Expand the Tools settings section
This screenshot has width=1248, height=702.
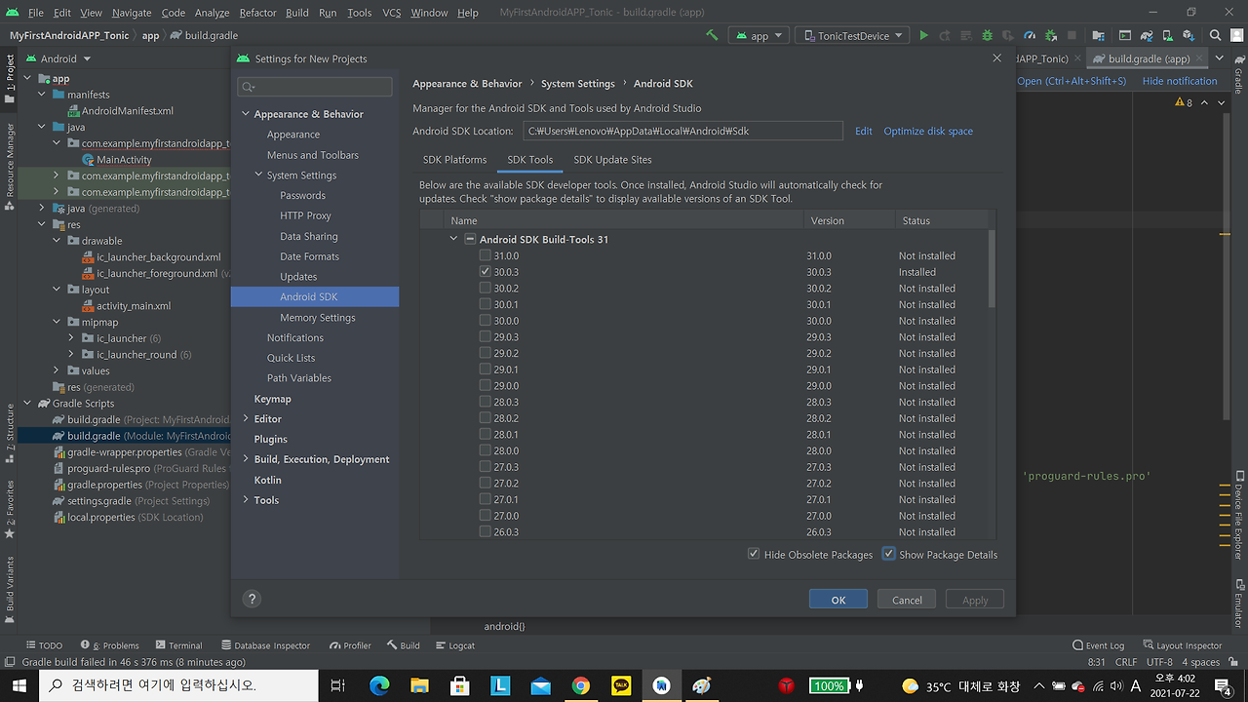click(245, 500)
